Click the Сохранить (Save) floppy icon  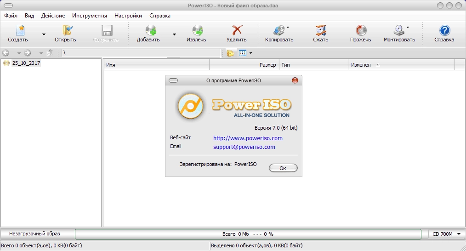pos(107,30)
